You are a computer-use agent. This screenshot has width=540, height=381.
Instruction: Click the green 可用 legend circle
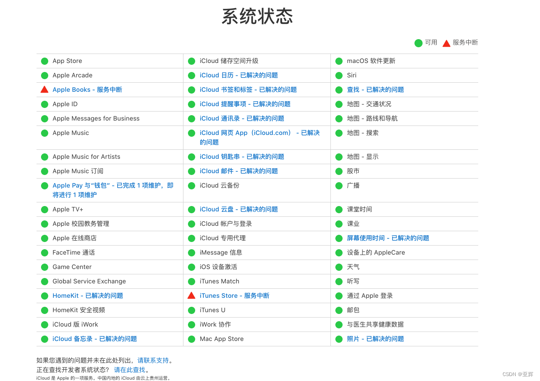(418, 43)
